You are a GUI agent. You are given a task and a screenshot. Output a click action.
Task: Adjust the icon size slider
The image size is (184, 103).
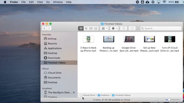click(x=169, y=100)
